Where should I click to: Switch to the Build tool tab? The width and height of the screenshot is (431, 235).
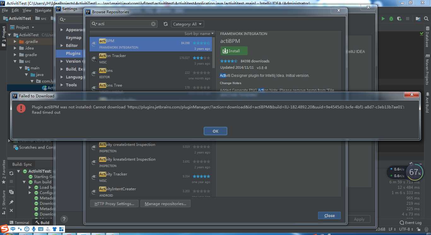[42, 223]
